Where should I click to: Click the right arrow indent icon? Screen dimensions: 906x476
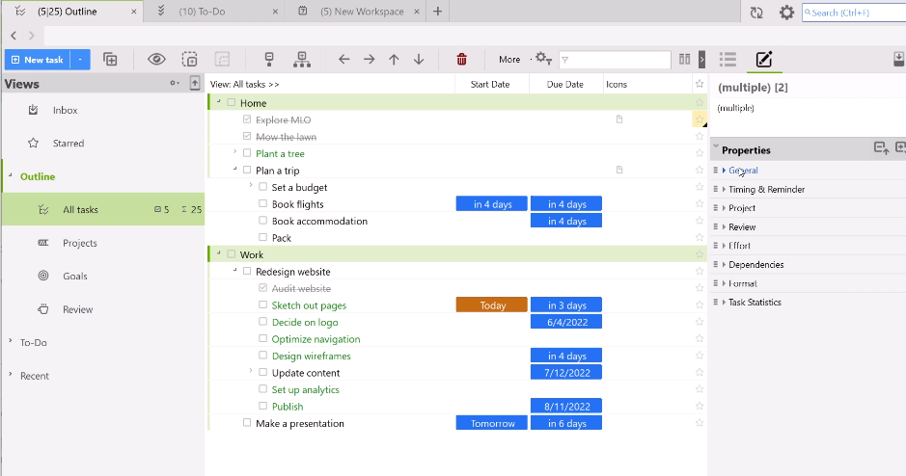(369, 59)
